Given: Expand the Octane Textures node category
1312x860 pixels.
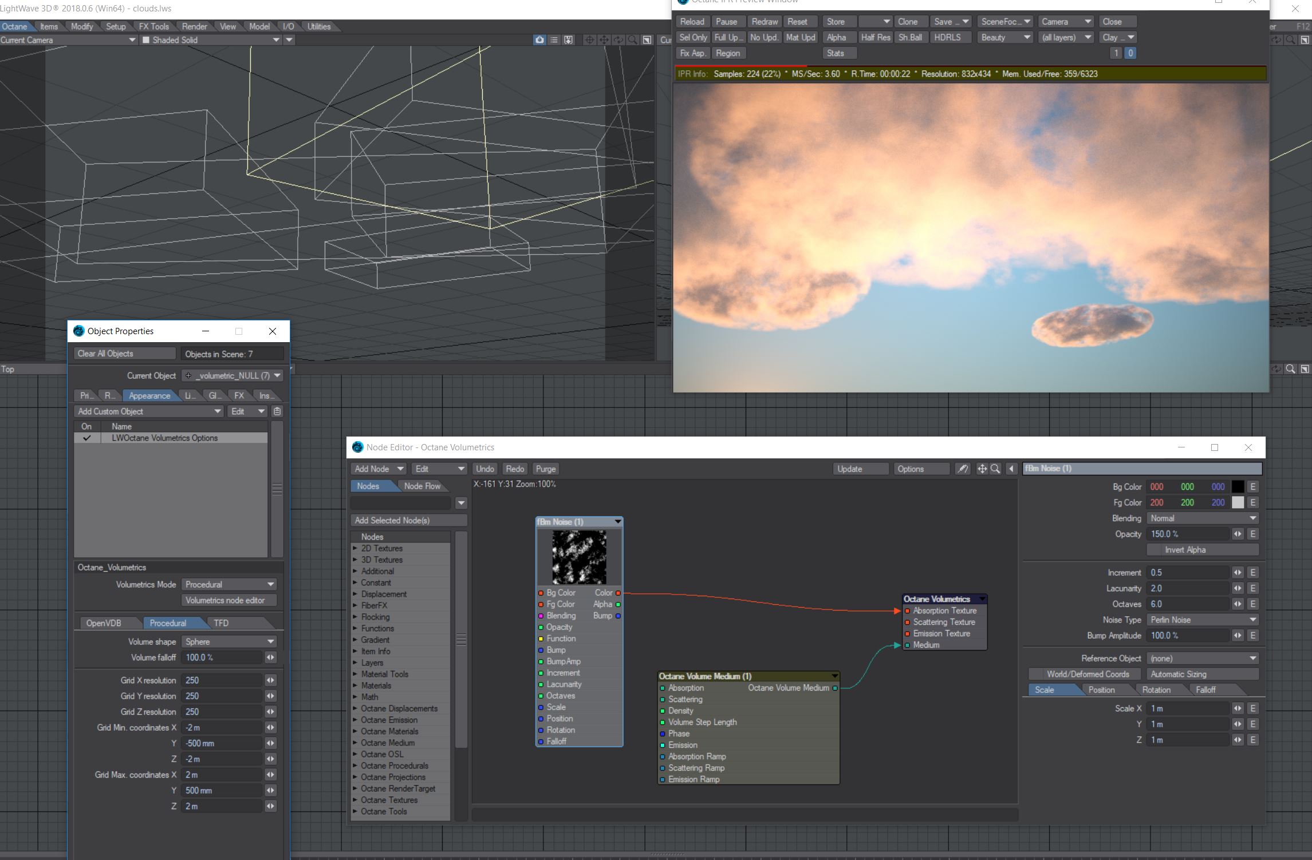Looking at the screenshot, I should point(355,800).
